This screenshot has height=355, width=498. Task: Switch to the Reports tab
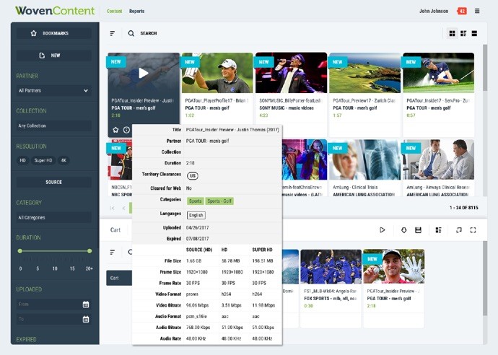[x=136, y=12]
